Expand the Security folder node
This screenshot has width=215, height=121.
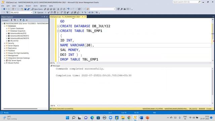(x=4, y=43)
